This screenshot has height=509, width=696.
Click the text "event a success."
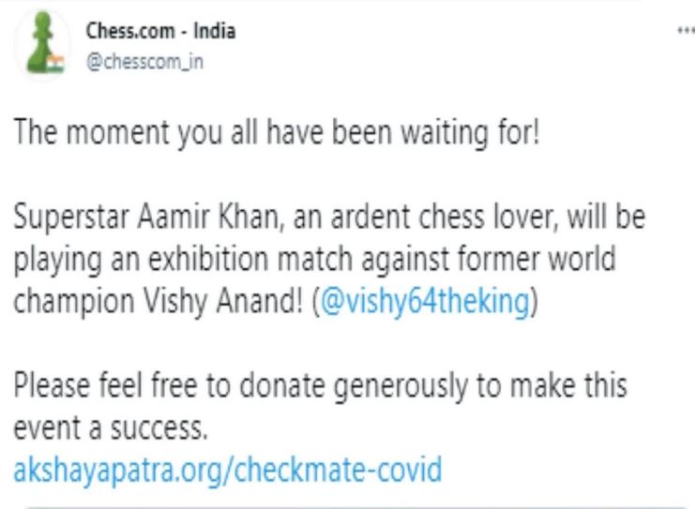(109, 428)
